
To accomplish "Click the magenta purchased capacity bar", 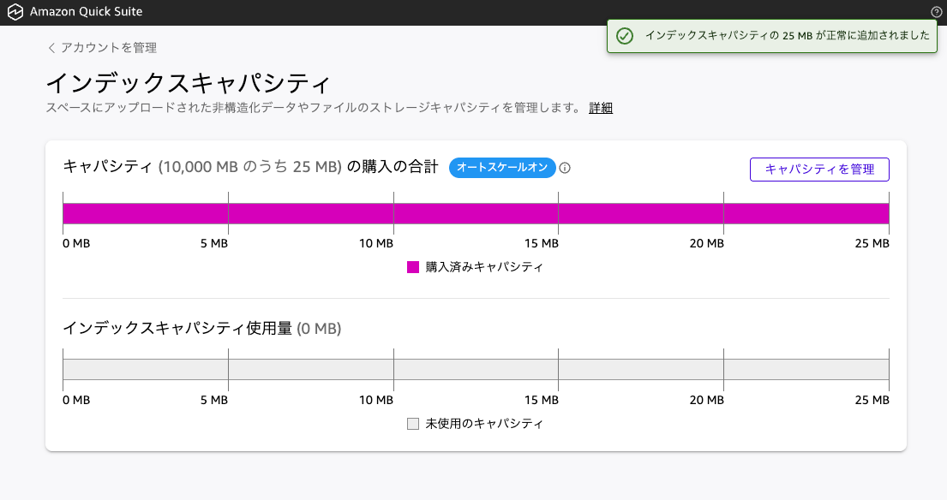I will (476, 213).
